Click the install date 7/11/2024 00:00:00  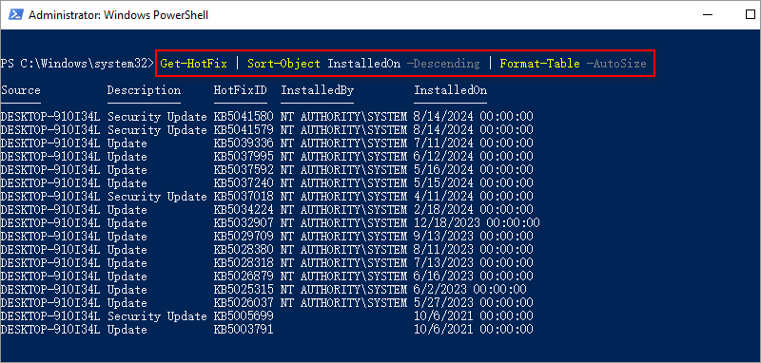click(x=473, y=143)
